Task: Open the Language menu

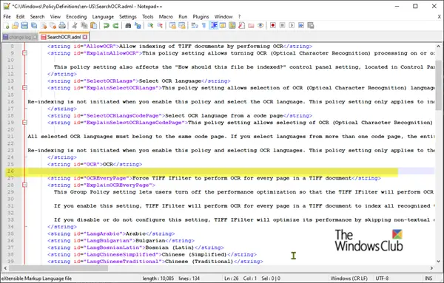Action: point(103,17)
